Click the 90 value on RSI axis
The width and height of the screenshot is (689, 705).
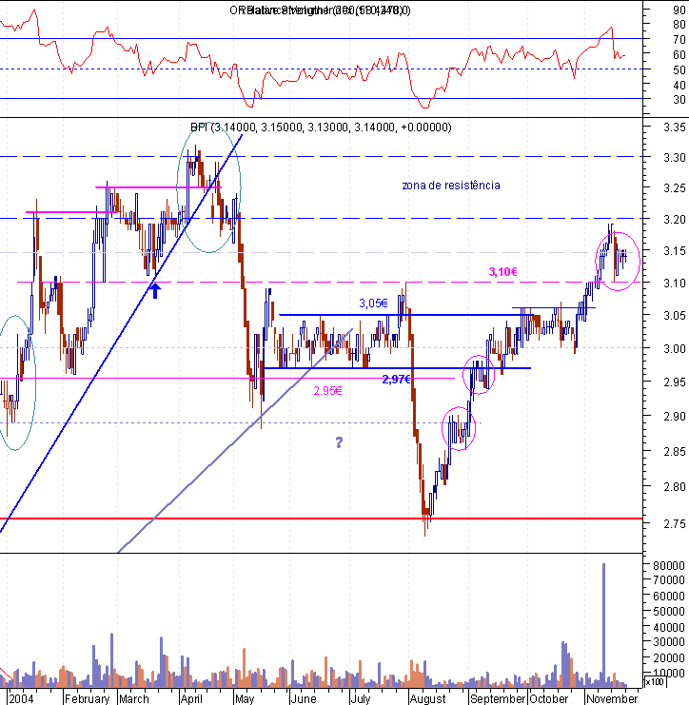pyautogui.click(x=679, y=10)
